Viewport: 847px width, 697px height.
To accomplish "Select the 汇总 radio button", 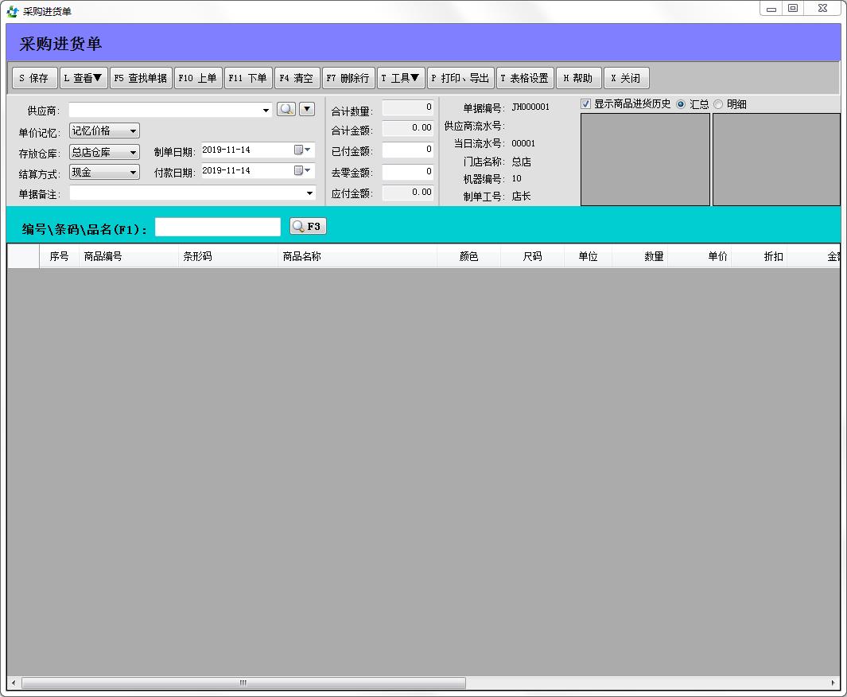I will pos(681,104).
